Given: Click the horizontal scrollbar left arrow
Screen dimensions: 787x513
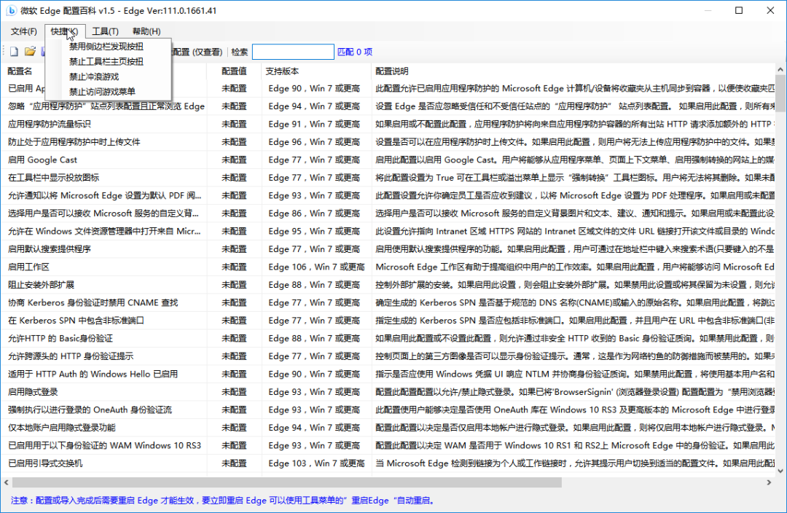Looking at the screenshot, I should [6, 482].
